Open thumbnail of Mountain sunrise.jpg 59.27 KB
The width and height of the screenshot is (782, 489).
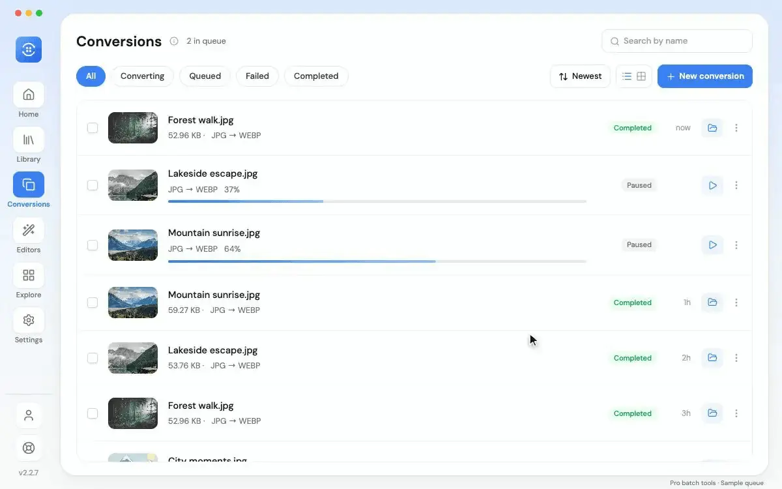click(133, 303)
